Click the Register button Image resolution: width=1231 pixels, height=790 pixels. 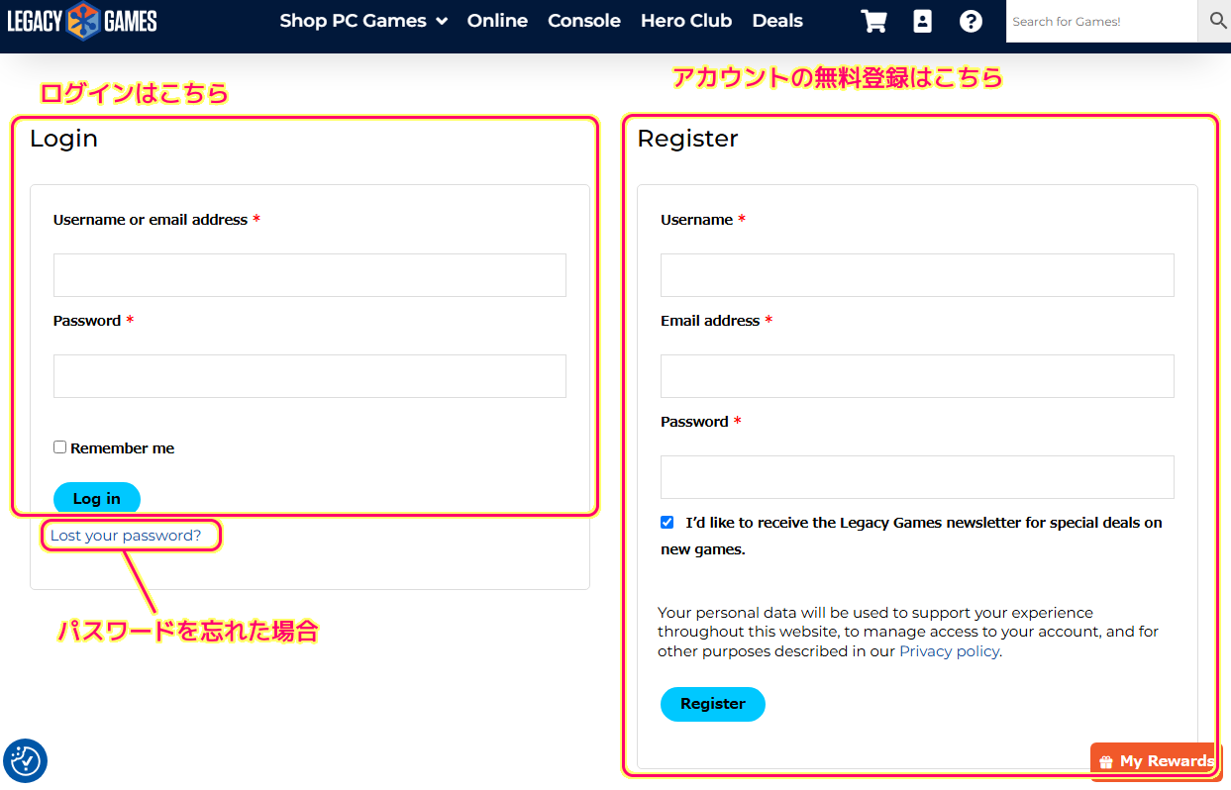(713, 704)
